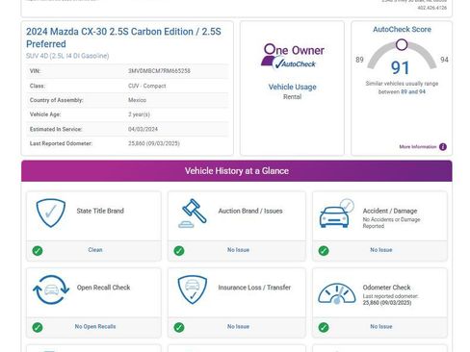Click the One Owner AutoCheck logo
Viewport: 470px width, 352px height.
click(x=293, y=57)
